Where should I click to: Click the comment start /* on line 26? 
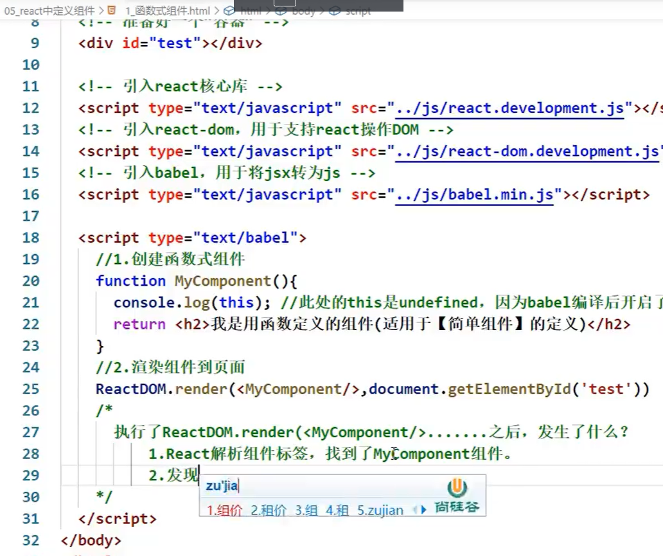pyautogui.click(x=105, y=410)
